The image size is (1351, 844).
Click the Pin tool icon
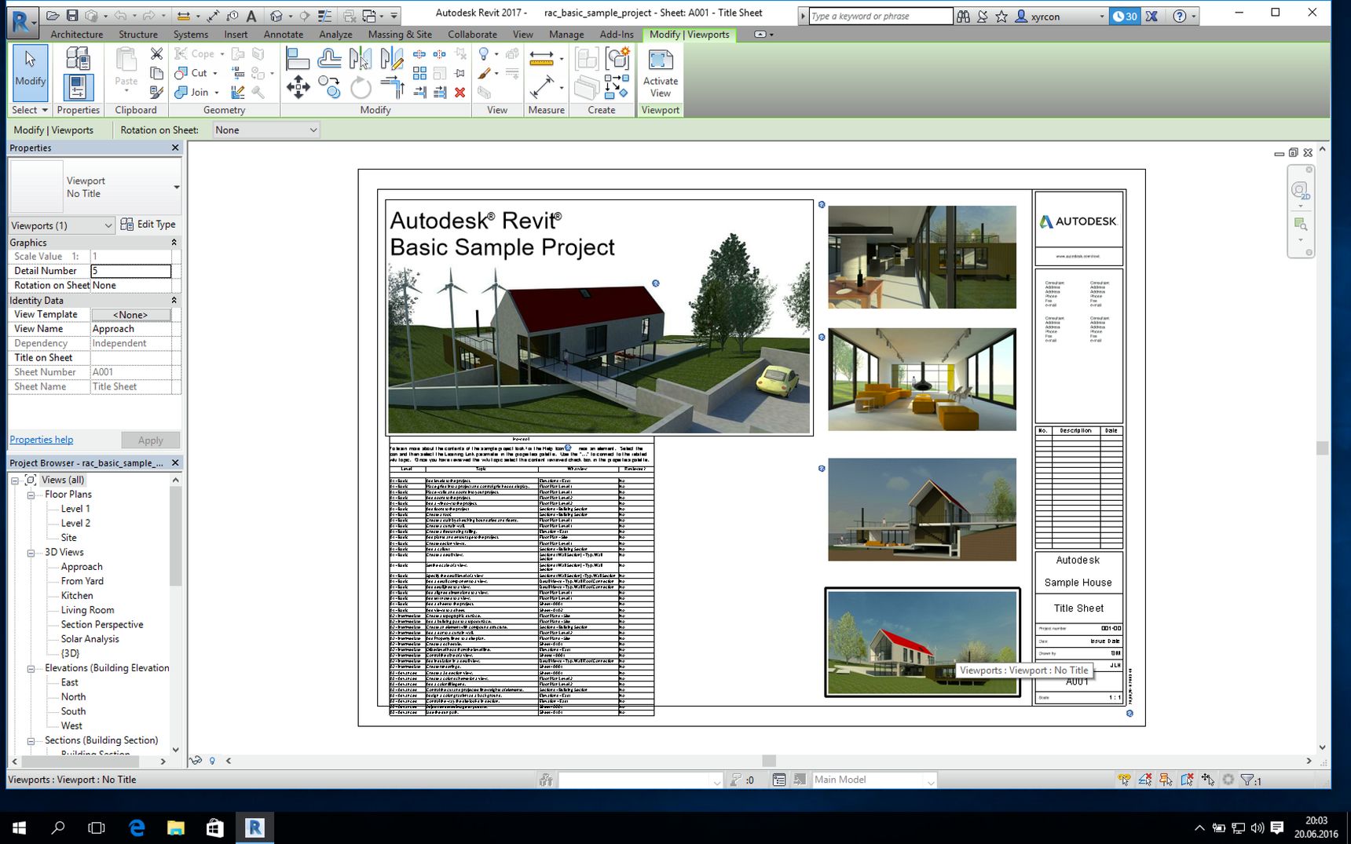click(460, 73)
